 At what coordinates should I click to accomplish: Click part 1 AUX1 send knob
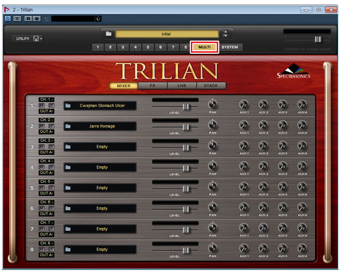(x=244, y=105)
